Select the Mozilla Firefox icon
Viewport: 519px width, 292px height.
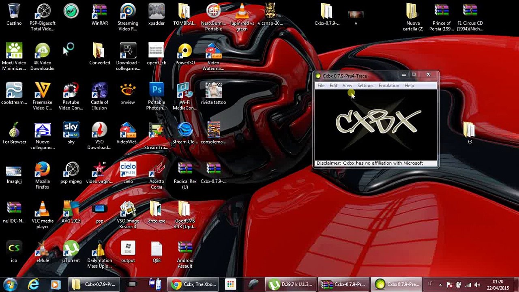click(43, 176)
